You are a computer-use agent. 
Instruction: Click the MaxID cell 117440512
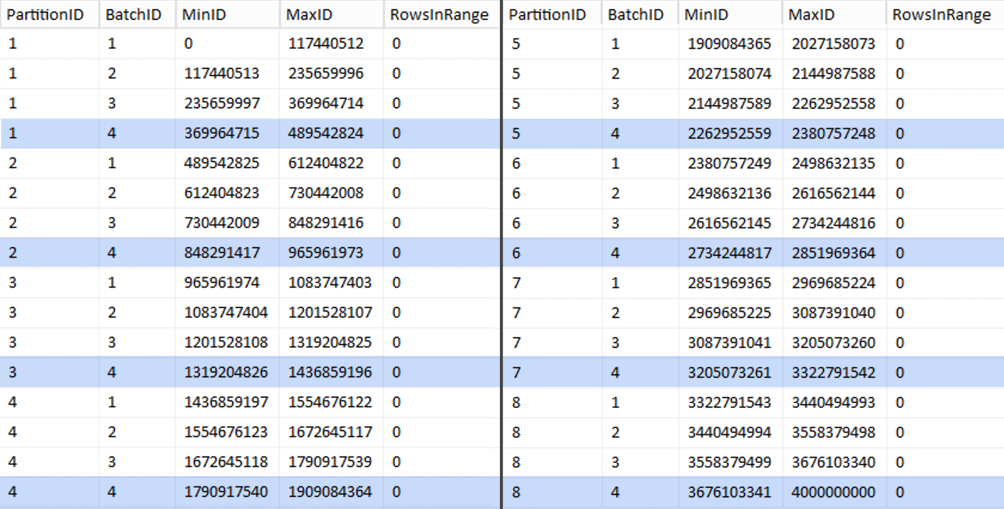coord(331,44)
